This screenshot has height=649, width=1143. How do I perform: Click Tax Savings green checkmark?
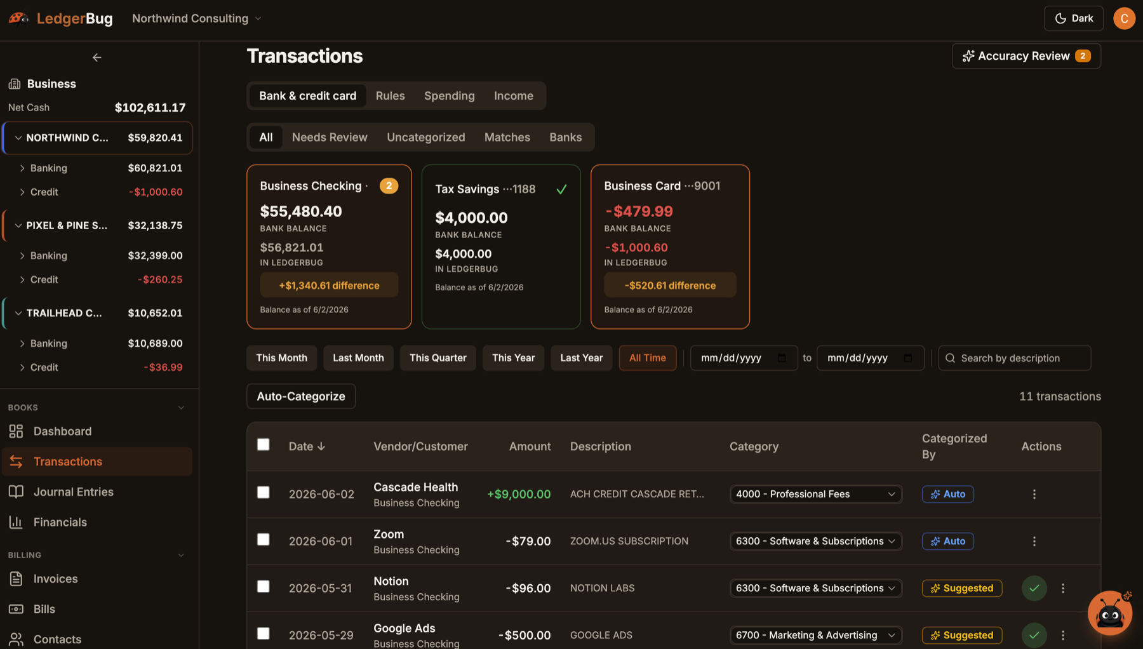(561, 189)
